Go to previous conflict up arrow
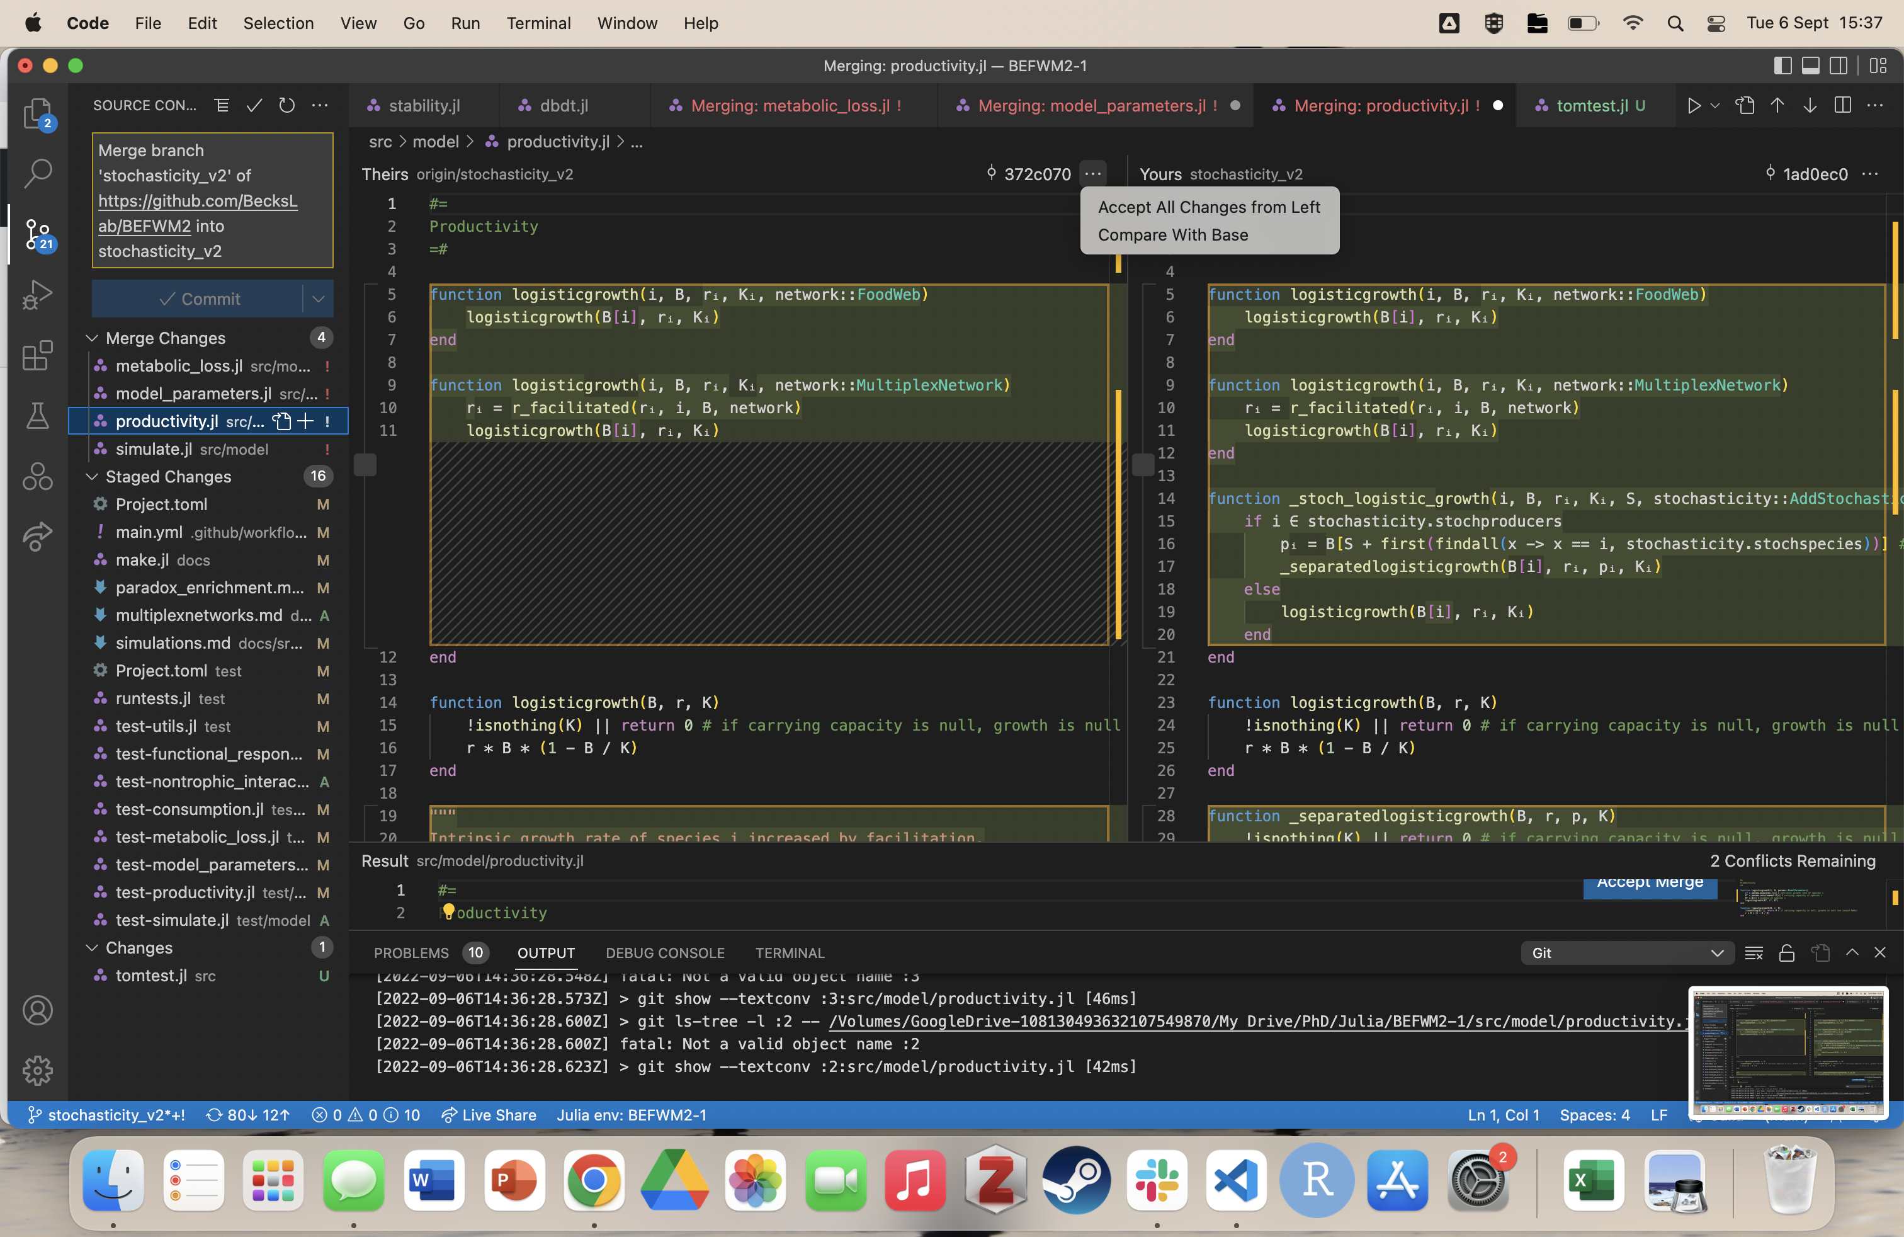 coord(1777,105)
